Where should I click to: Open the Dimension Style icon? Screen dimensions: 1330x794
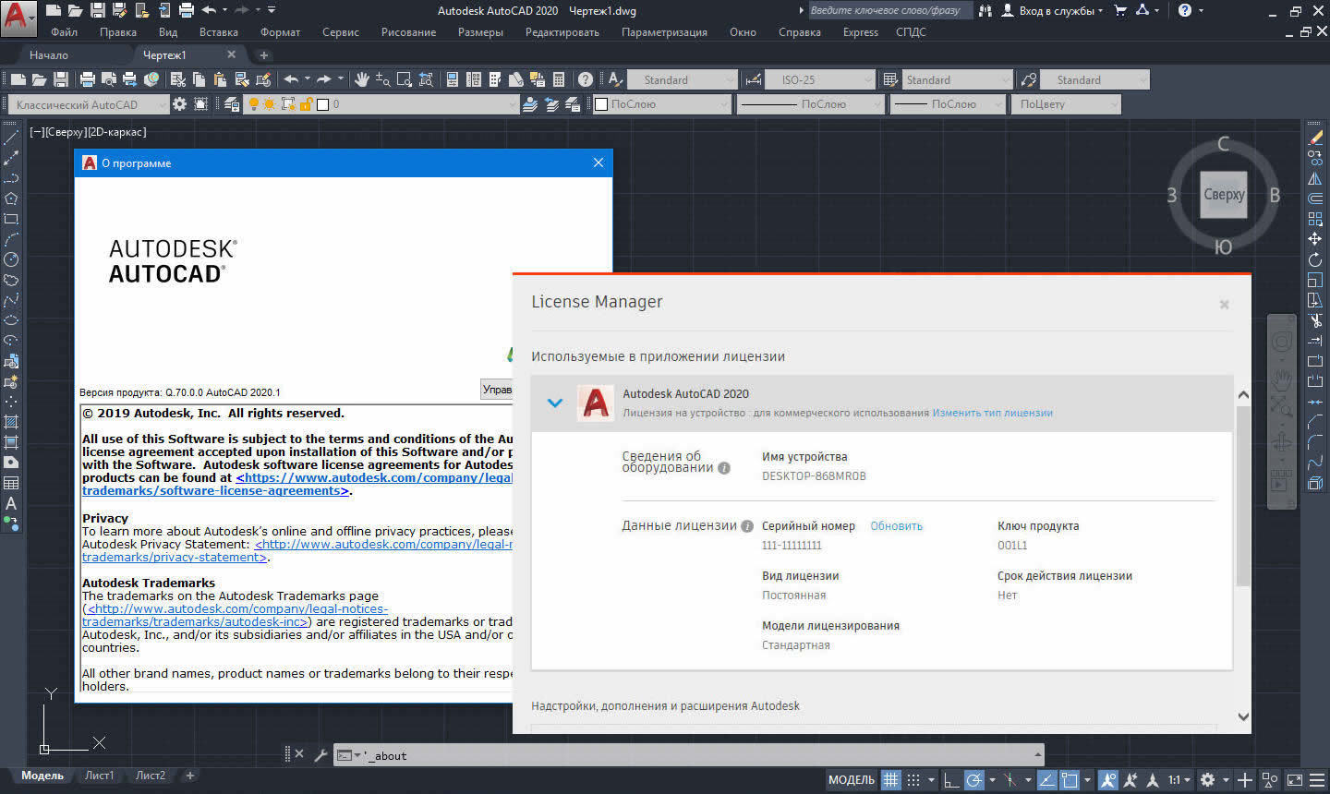click(x=754, y=79)
